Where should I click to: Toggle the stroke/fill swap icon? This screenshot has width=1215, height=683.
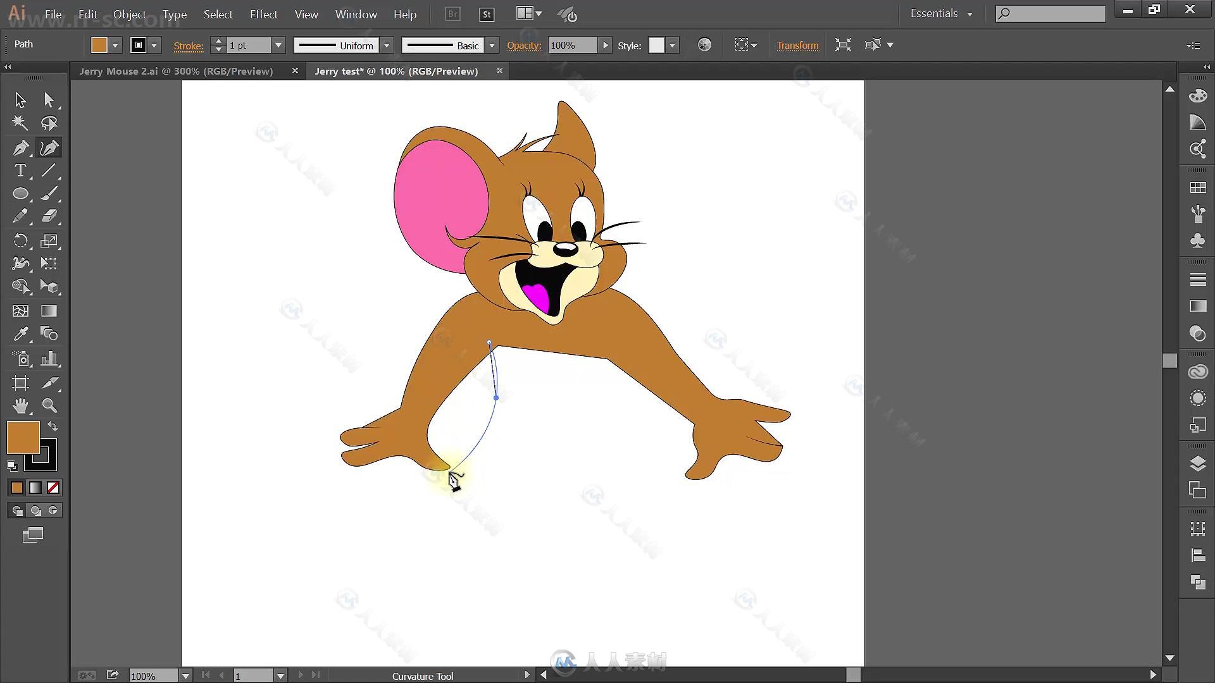click(x=52, y=426)
